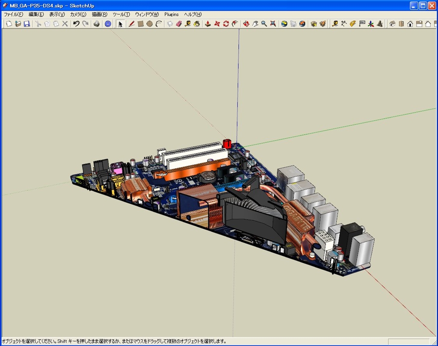Select the Pan hand tool
Viewport: 438px width, 346px height.
pos(255,24)
